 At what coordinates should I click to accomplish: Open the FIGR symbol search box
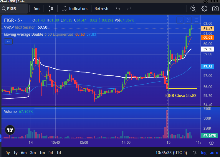tap(14, 9)
